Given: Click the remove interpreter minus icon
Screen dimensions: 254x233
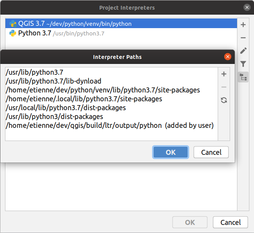Looking at the screenshot, I should click(x=243, y=38).
